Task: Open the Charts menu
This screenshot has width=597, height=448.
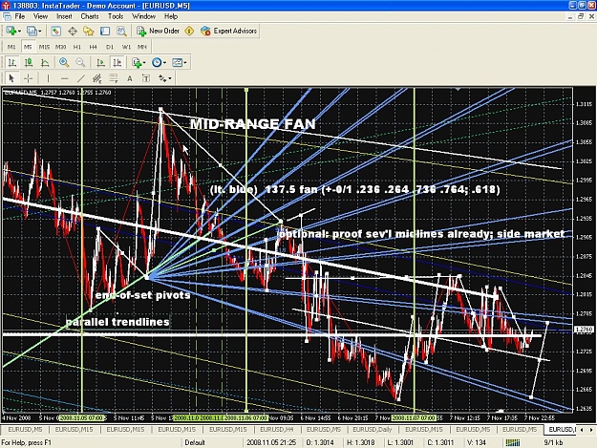Action: 90,16
